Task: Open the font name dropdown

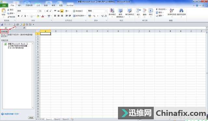Action: (x=38, y=11)
